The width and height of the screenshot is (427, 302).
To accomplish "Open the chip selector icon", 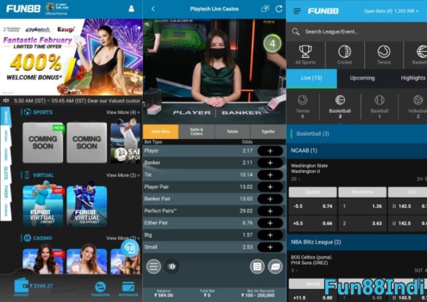I will (x=171, y=266).
